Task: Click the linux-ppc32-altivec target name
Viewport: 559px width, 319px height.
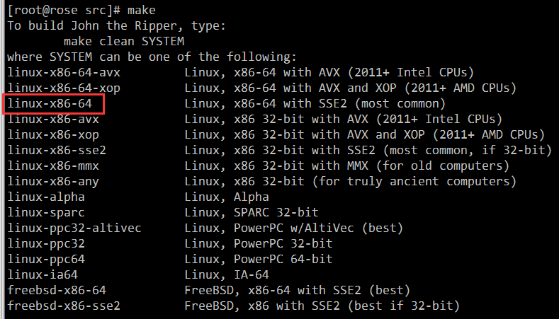Action: 74,228
